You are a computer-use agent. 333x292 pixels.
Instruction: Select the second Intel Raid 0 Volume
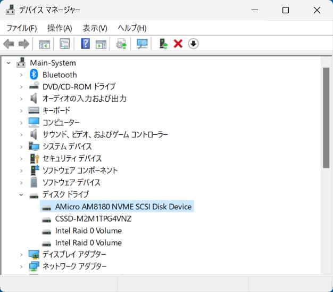(x=88, y=242)
